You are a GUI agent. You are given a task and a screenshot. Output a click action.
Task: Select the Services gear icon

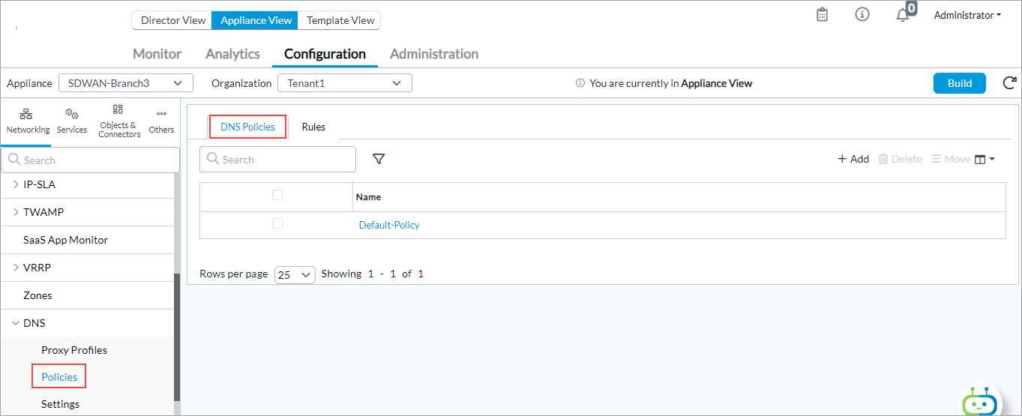coord(72,121)
